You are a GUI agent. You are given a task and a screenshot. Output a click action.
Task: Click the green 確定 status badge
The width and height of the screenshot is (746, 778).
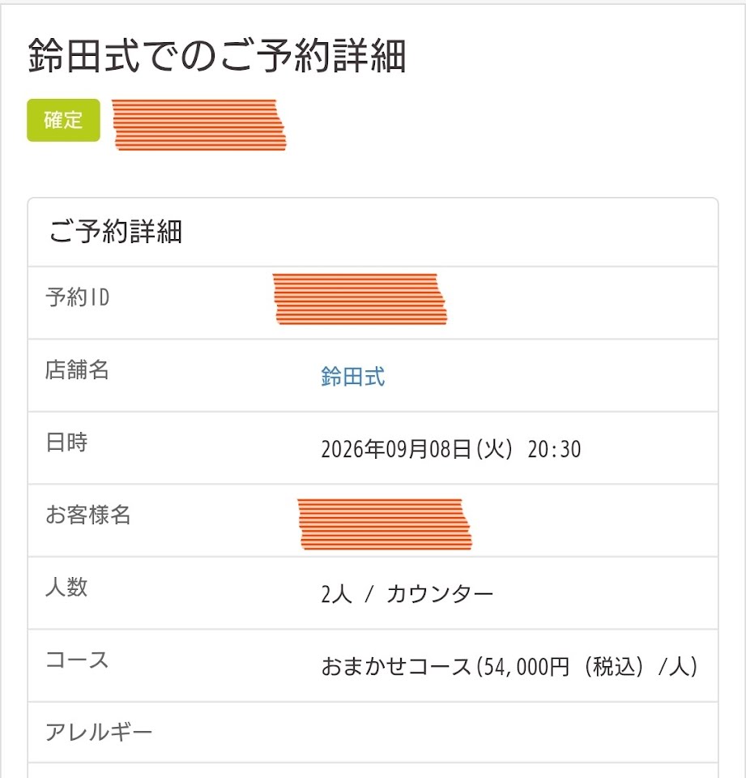point(63,121)
